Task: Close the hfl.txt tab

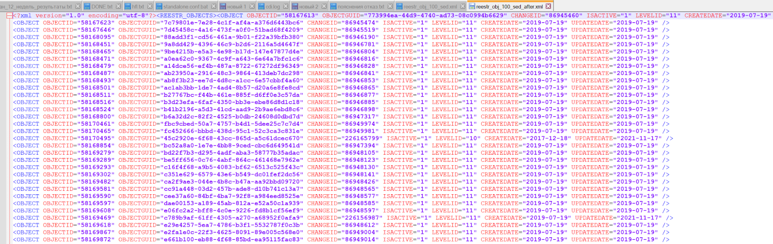Action: pyautogui.click(x=150, y=6)
